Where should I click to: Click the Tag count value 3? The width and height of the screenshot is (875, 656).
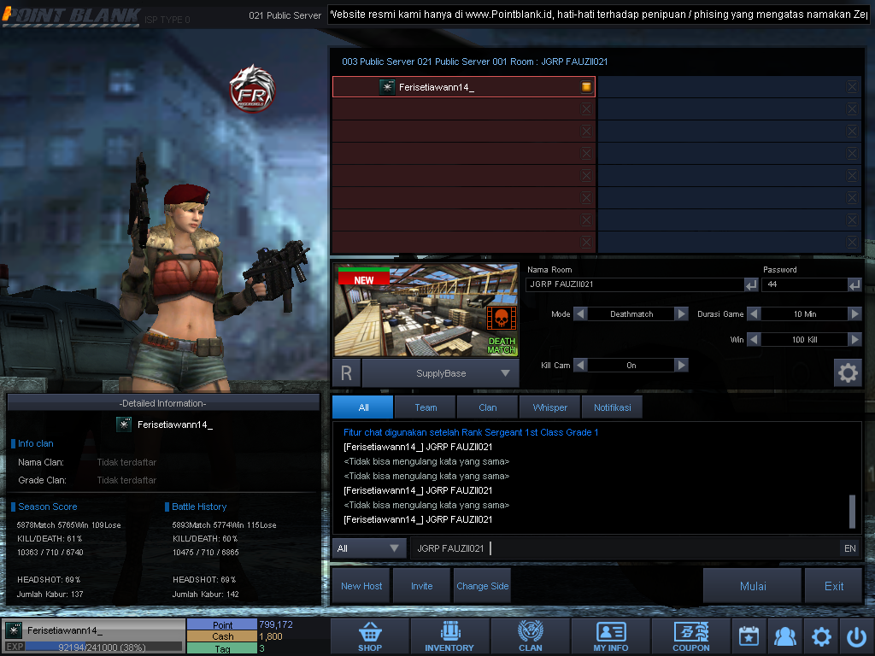(261, 649)
